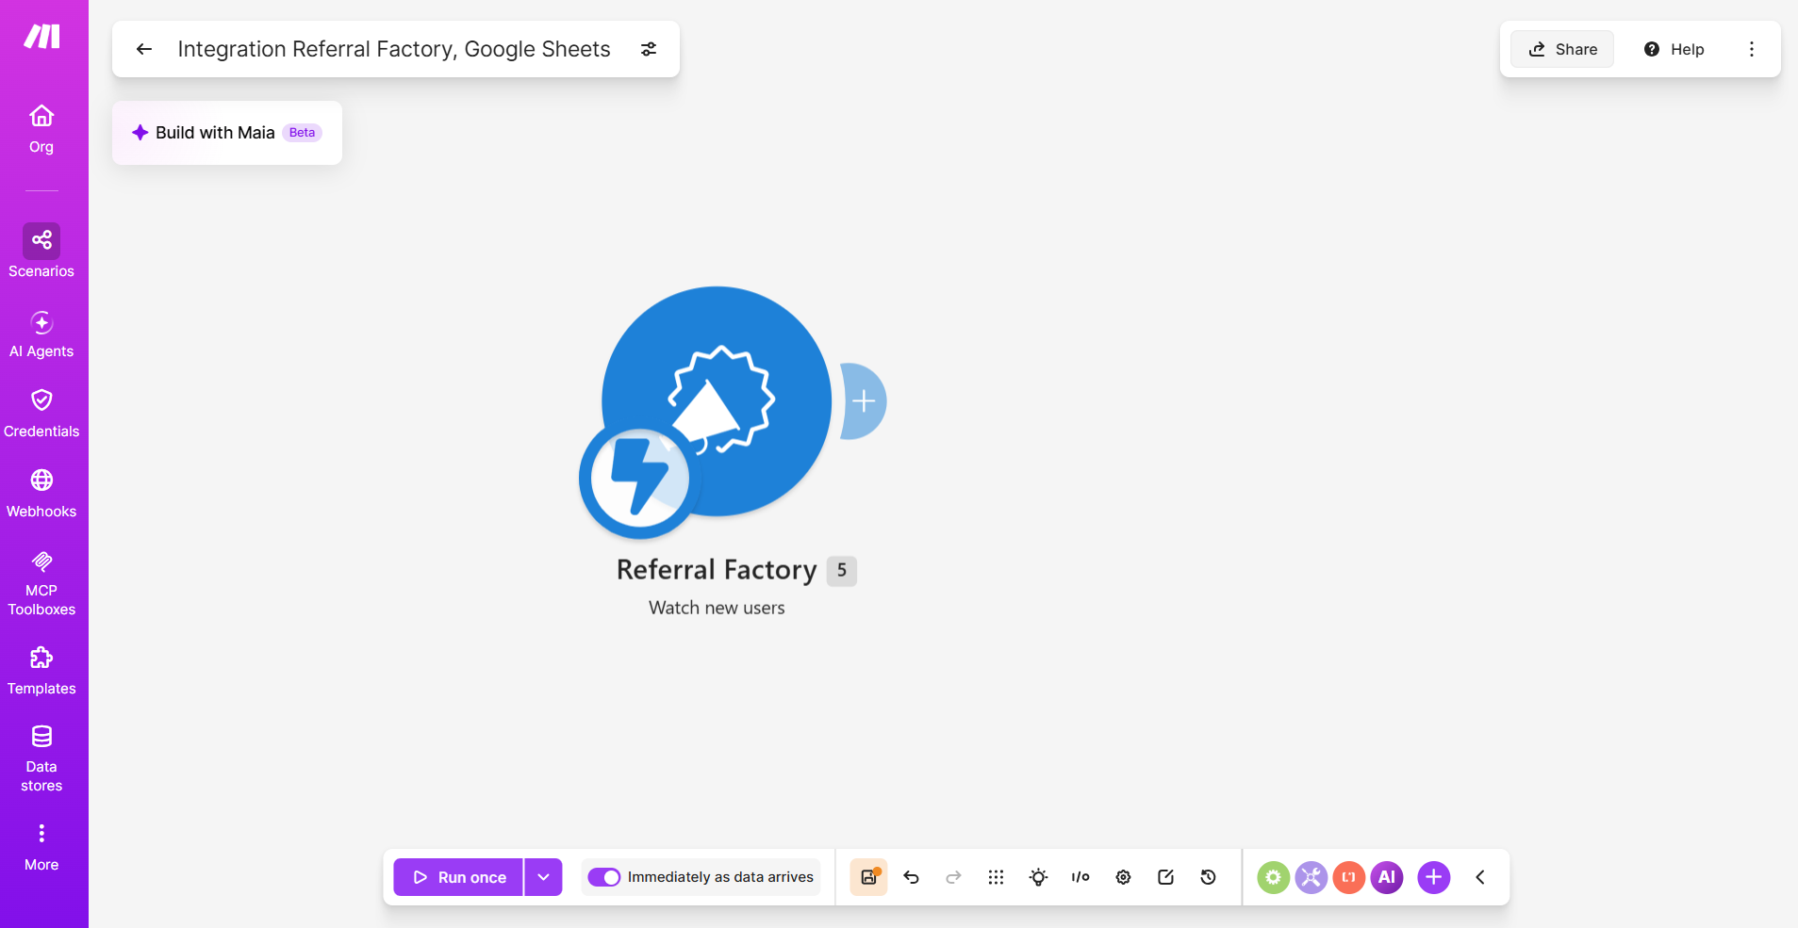Open the orange Text parser tools
Viewport: 1798px width, 928px height.
1348,877
